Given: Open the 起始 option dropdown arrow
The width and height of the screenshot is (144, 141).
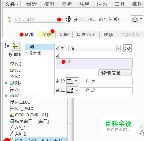Looking at the screenshot, I should [76, 81].
